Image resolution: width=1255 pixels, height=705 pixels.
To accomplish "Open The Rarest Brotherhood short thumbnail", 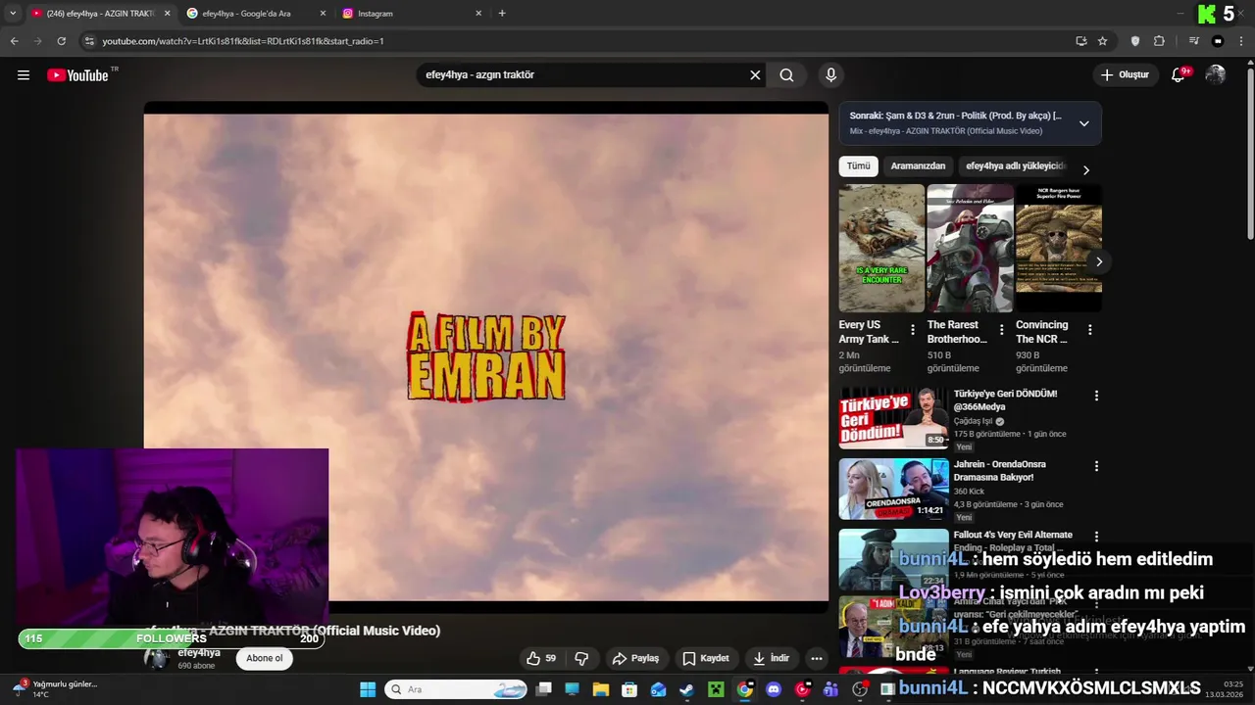I will pyautogui.click(x=970, y=248).
